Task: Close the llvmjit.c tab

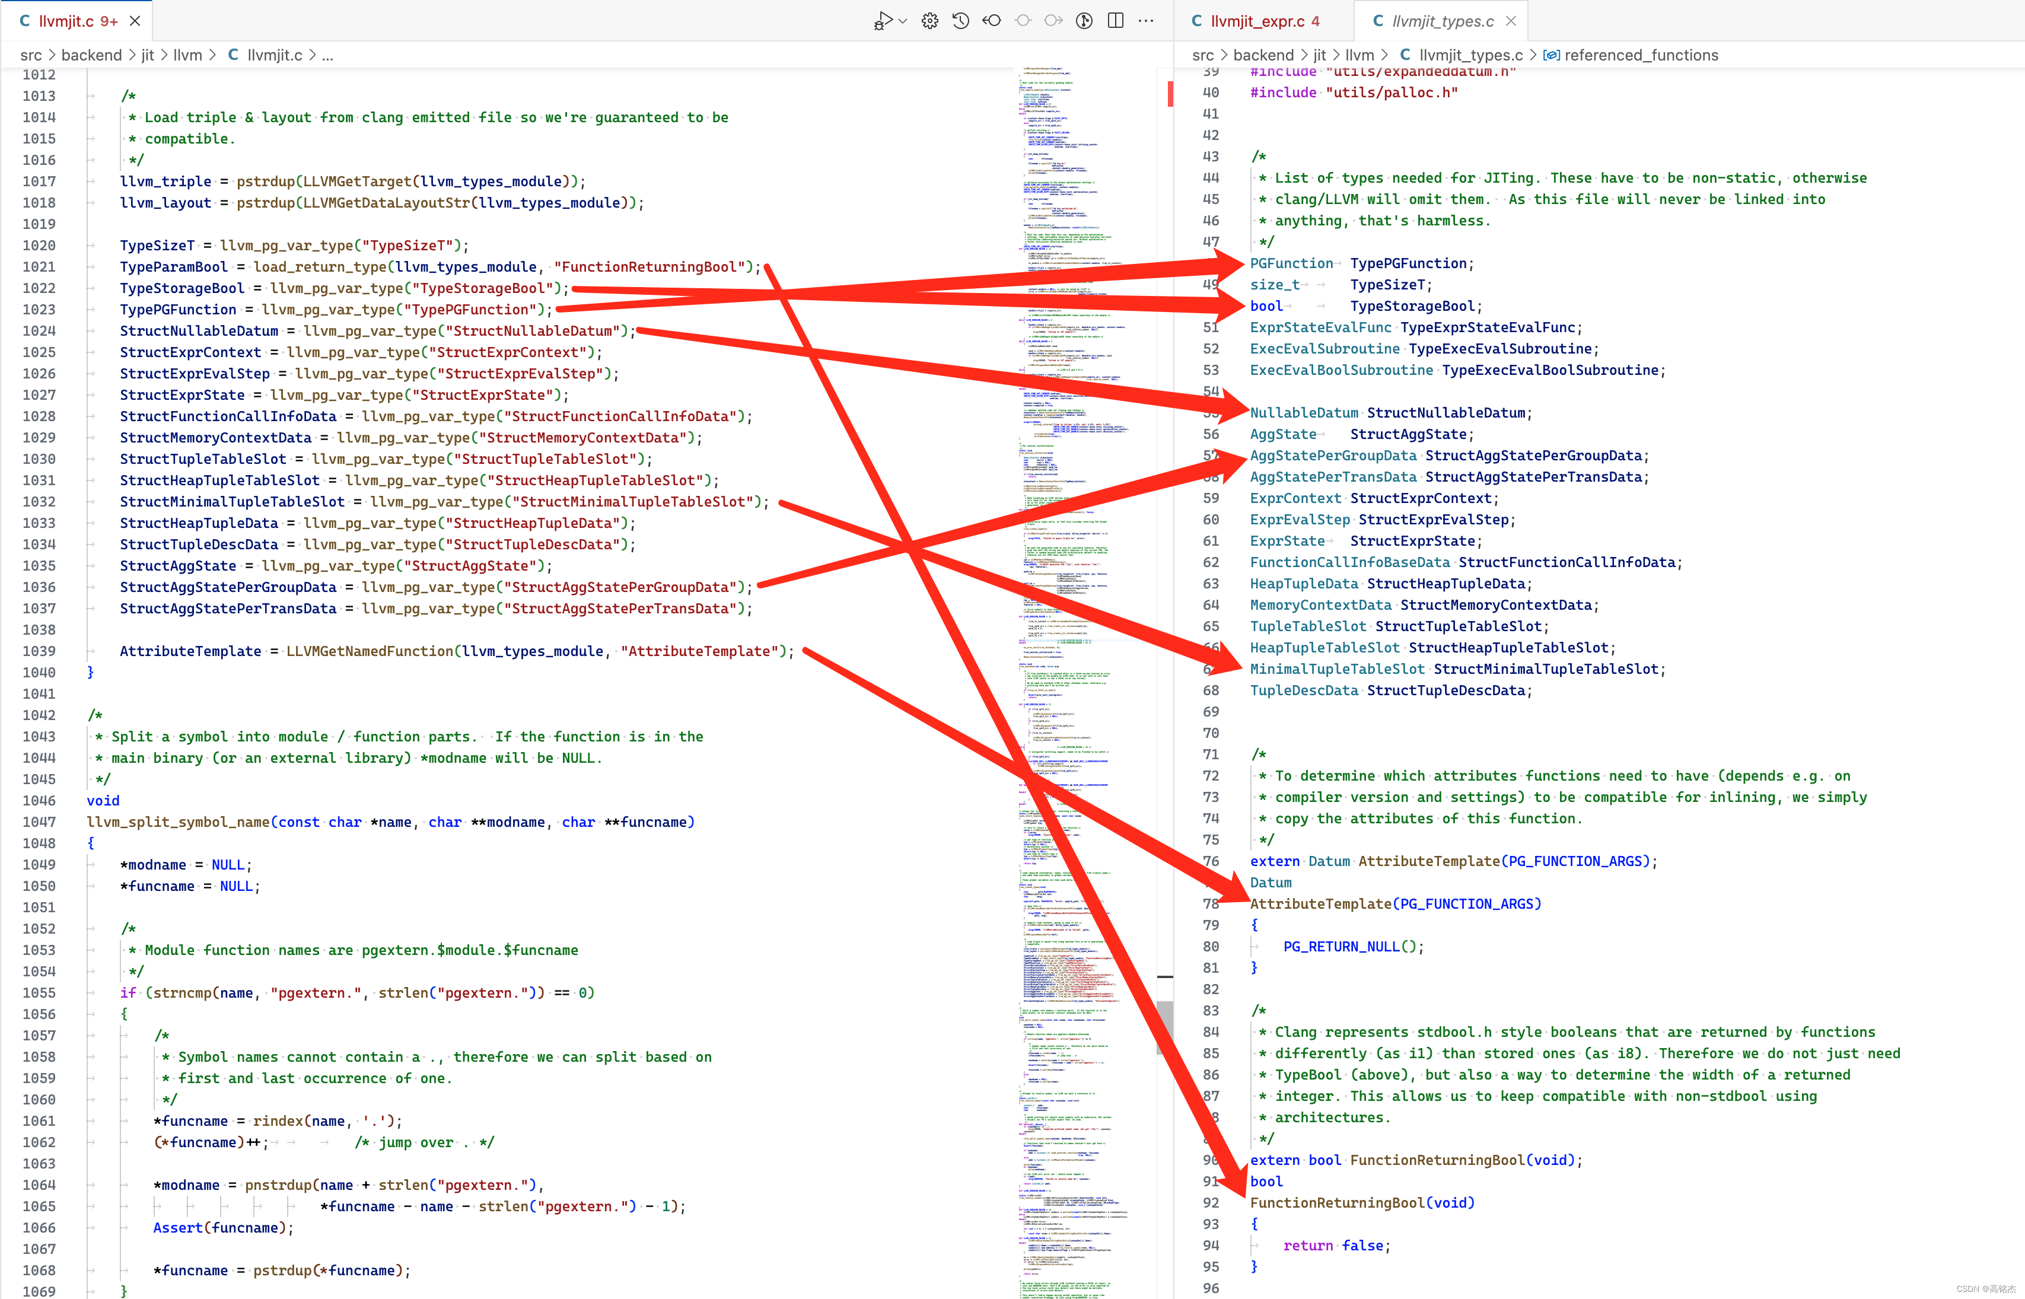Action: (x=135, y=21)
